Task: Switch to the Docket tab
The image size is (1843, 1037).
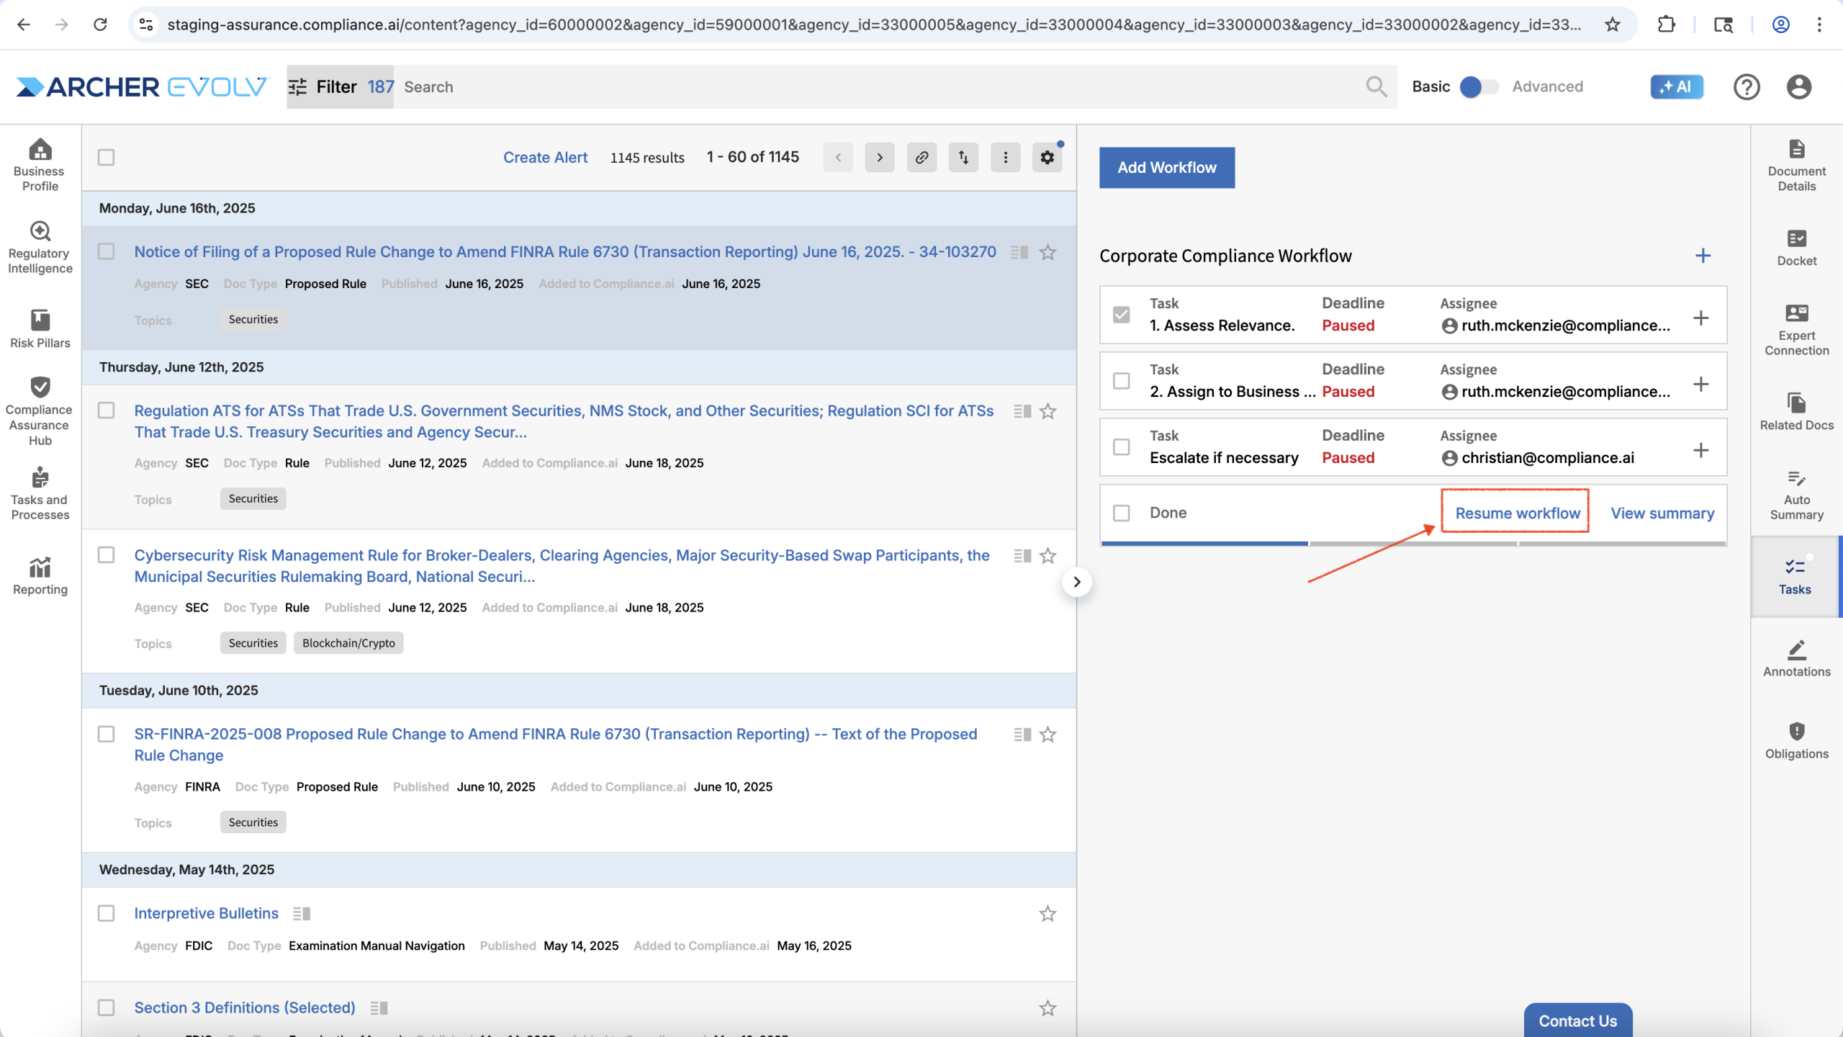Action: pyautogui.click(x=1796, y=248)
